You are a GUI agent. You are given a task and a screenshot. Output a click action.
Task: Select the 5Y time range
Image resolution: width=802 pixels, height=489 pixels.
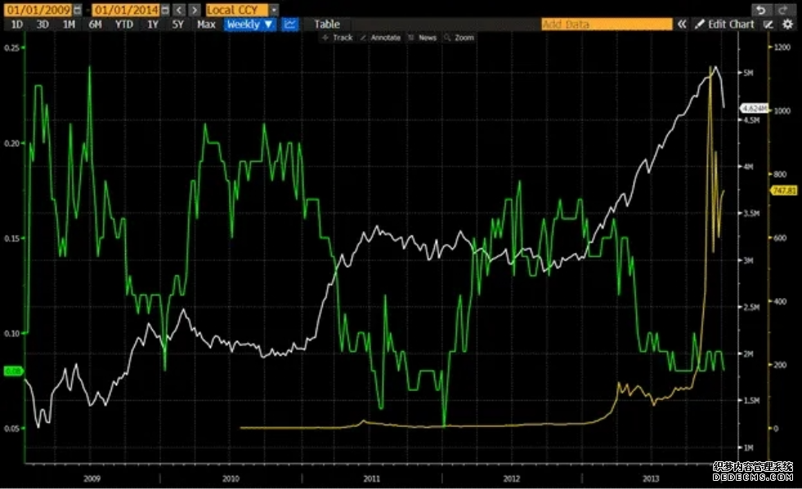177,24
